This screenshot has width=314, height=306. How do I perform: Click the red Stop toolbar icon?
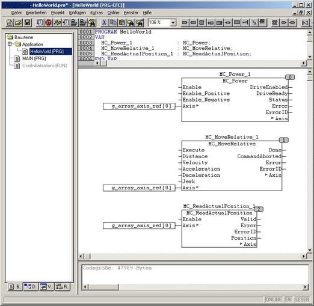pos(48,23)
